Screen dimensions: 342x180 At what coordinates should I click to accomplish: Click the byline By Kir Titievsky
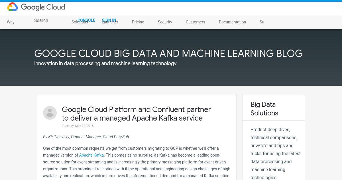[x=86, y=137]
